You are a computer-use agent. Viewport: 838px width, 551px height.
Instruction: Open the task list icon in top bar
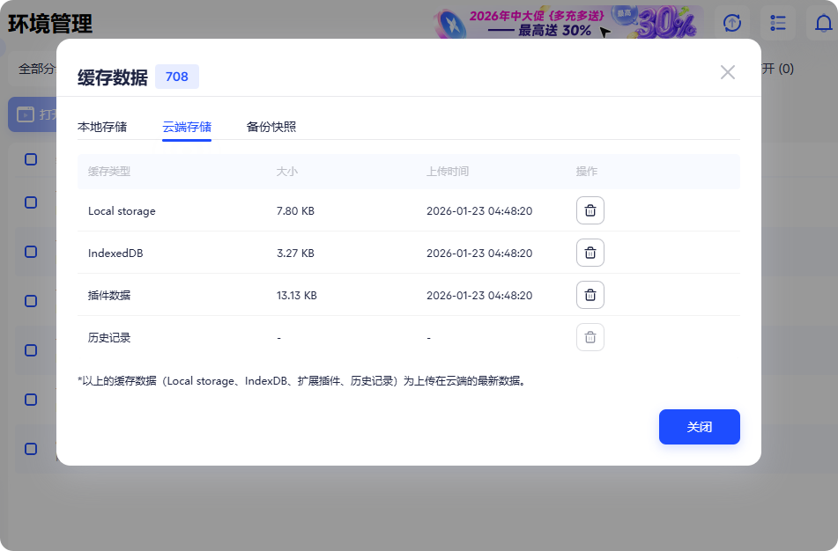pos(777,23)
